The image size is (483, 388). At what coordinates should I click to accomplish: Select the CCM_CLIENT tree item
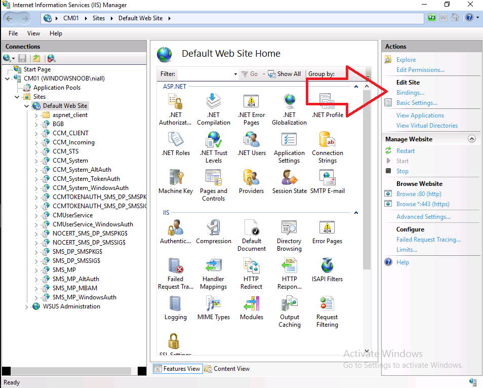coord(70,133)
